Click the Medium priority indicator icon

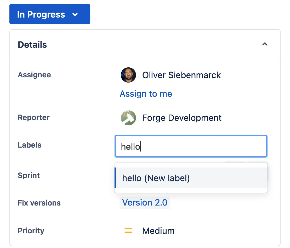128,231
